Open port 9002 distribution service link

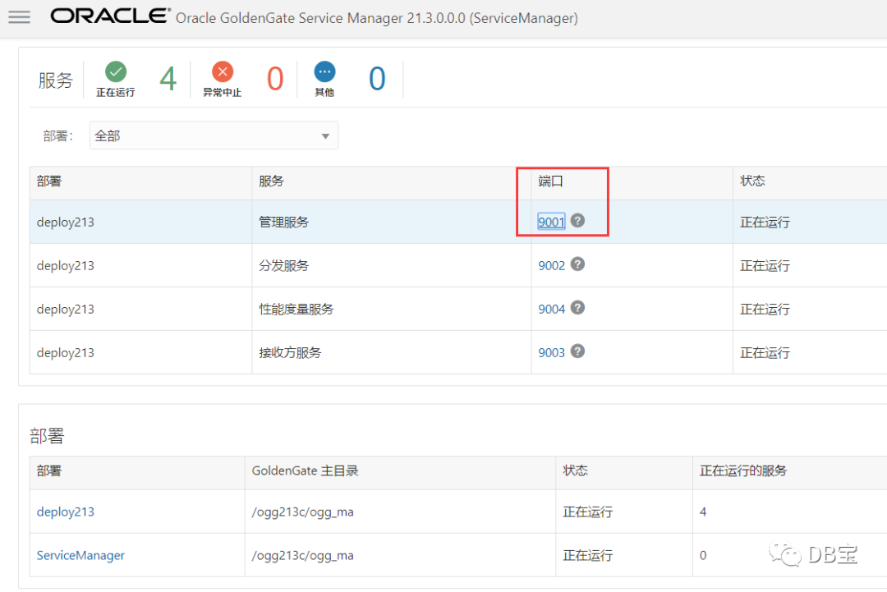552,265
